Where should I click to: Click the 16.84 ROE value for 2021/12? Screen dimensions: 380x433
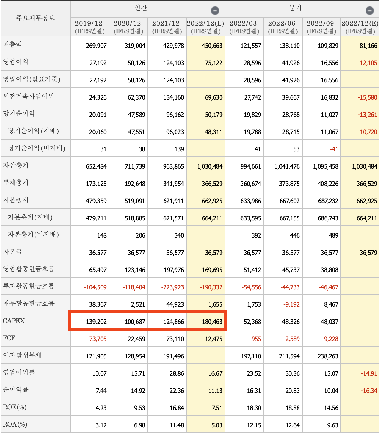(x=177, y=408)
